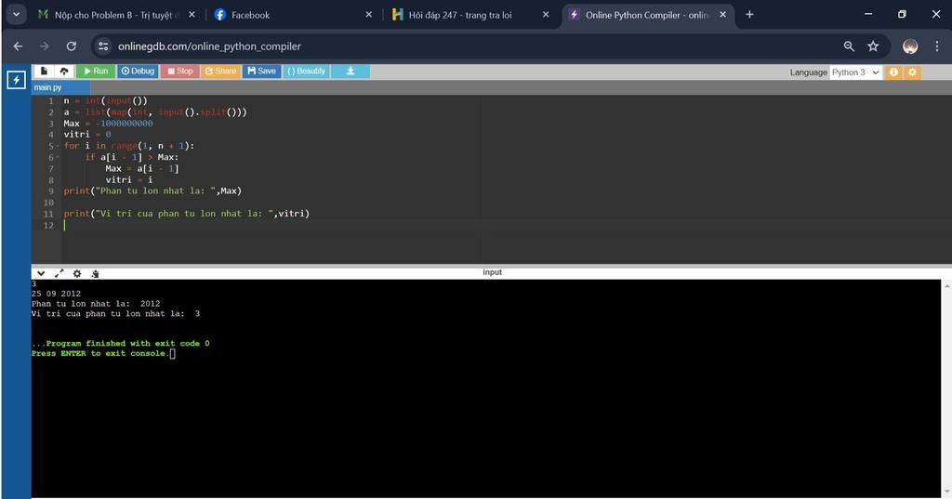
Task: Click the zoom magnifier icon in the address bar
Action: click(x=849, y=46)
